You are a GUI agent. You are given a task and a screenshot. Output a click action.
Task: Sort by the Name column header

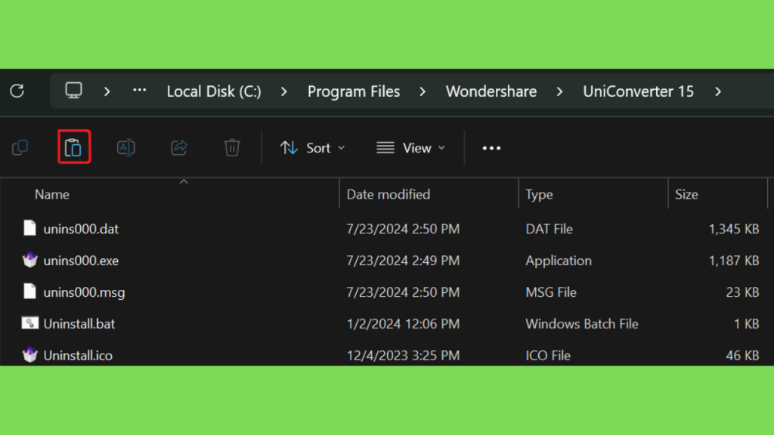click(52, 194)
